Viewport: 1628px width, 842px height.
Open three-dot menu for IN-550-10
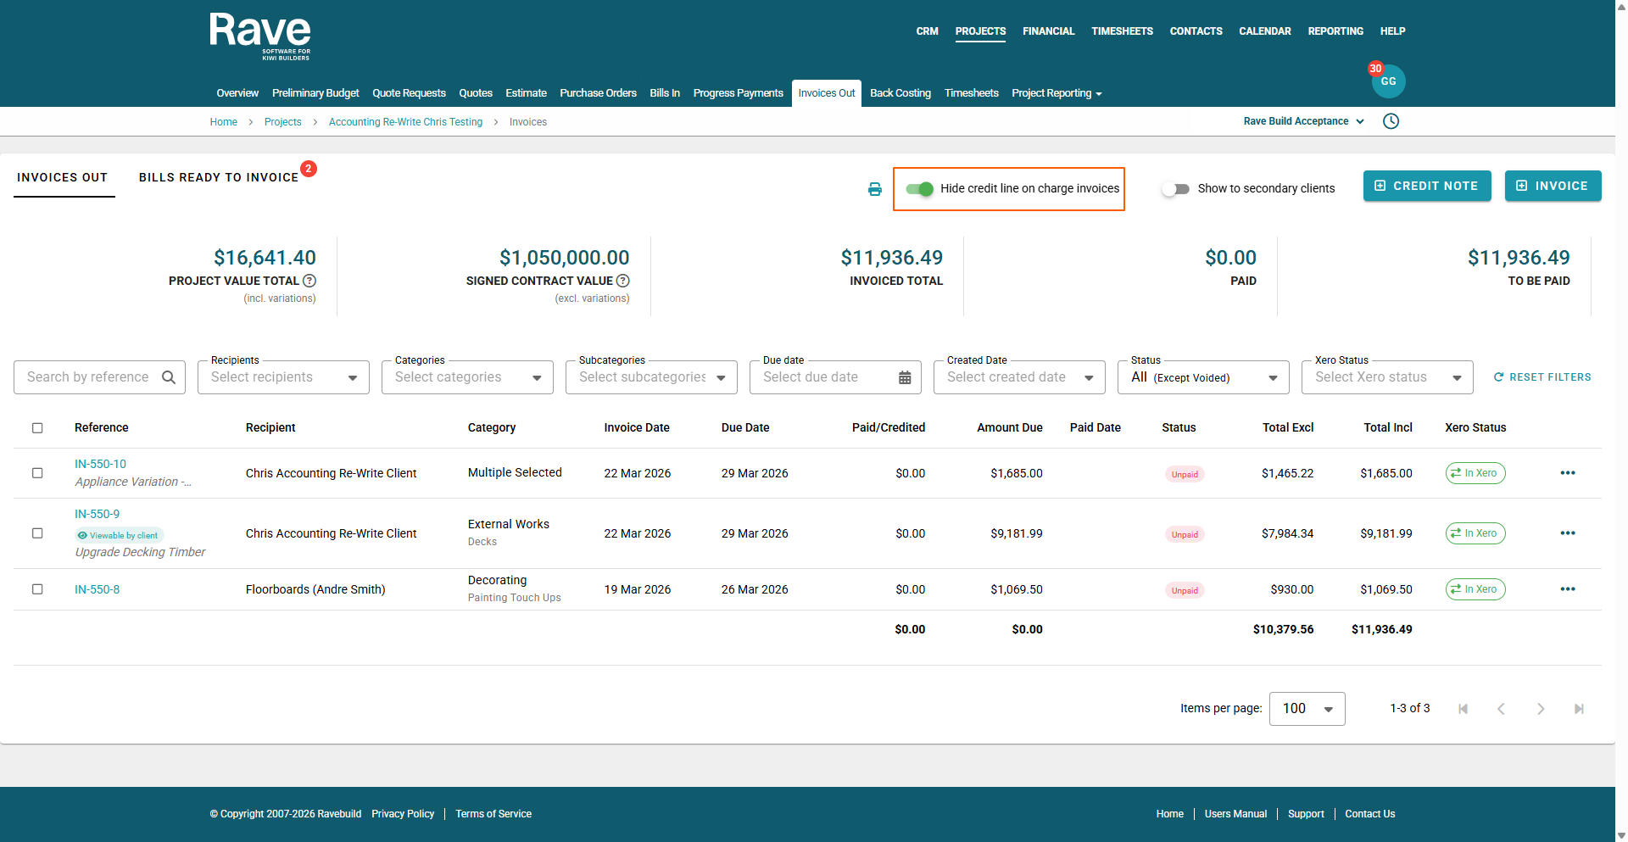1567,473
